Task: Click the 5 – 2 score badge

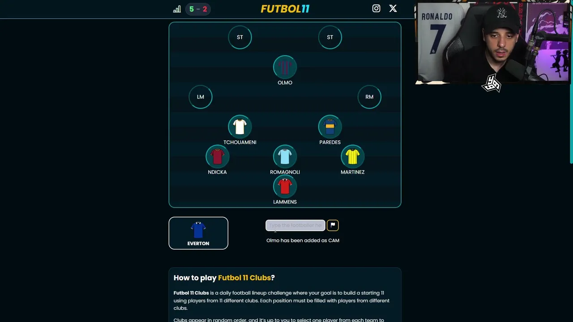Action: pos(198,9)
